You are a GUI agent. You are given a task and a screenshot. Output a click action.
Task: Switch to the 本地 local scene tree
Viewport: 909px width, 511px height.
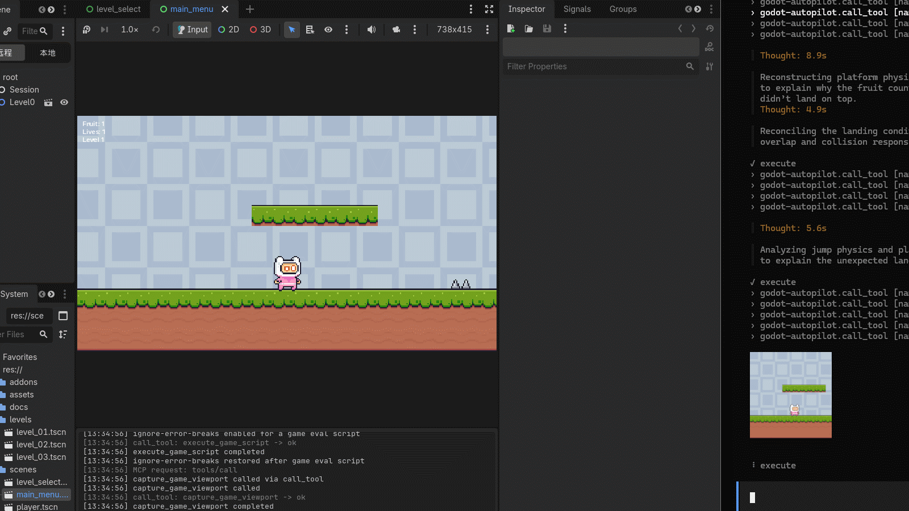(x=48, y=53)
